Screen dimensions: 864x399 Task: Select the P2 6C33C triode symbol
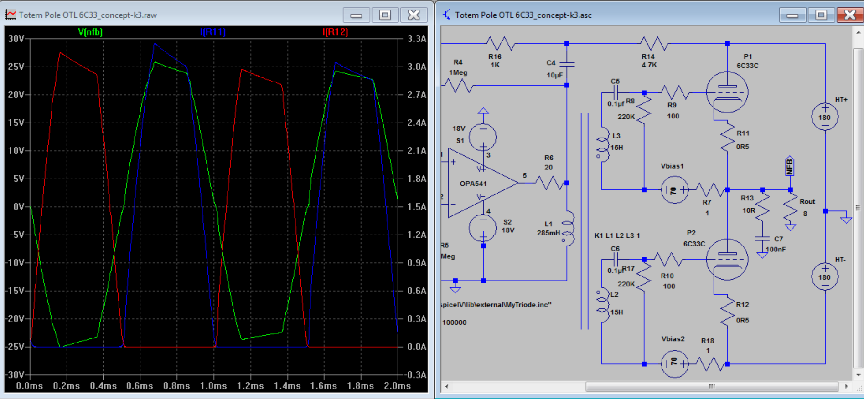click(x=727, y=260)
